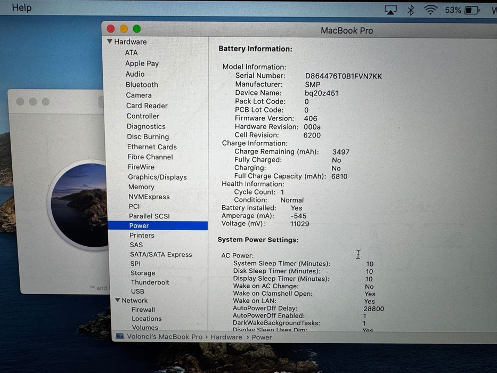The height and width of the screenshot is (373, 497).
Task: Select SAS in the sidebar
Action: click(x=136, y=245)
